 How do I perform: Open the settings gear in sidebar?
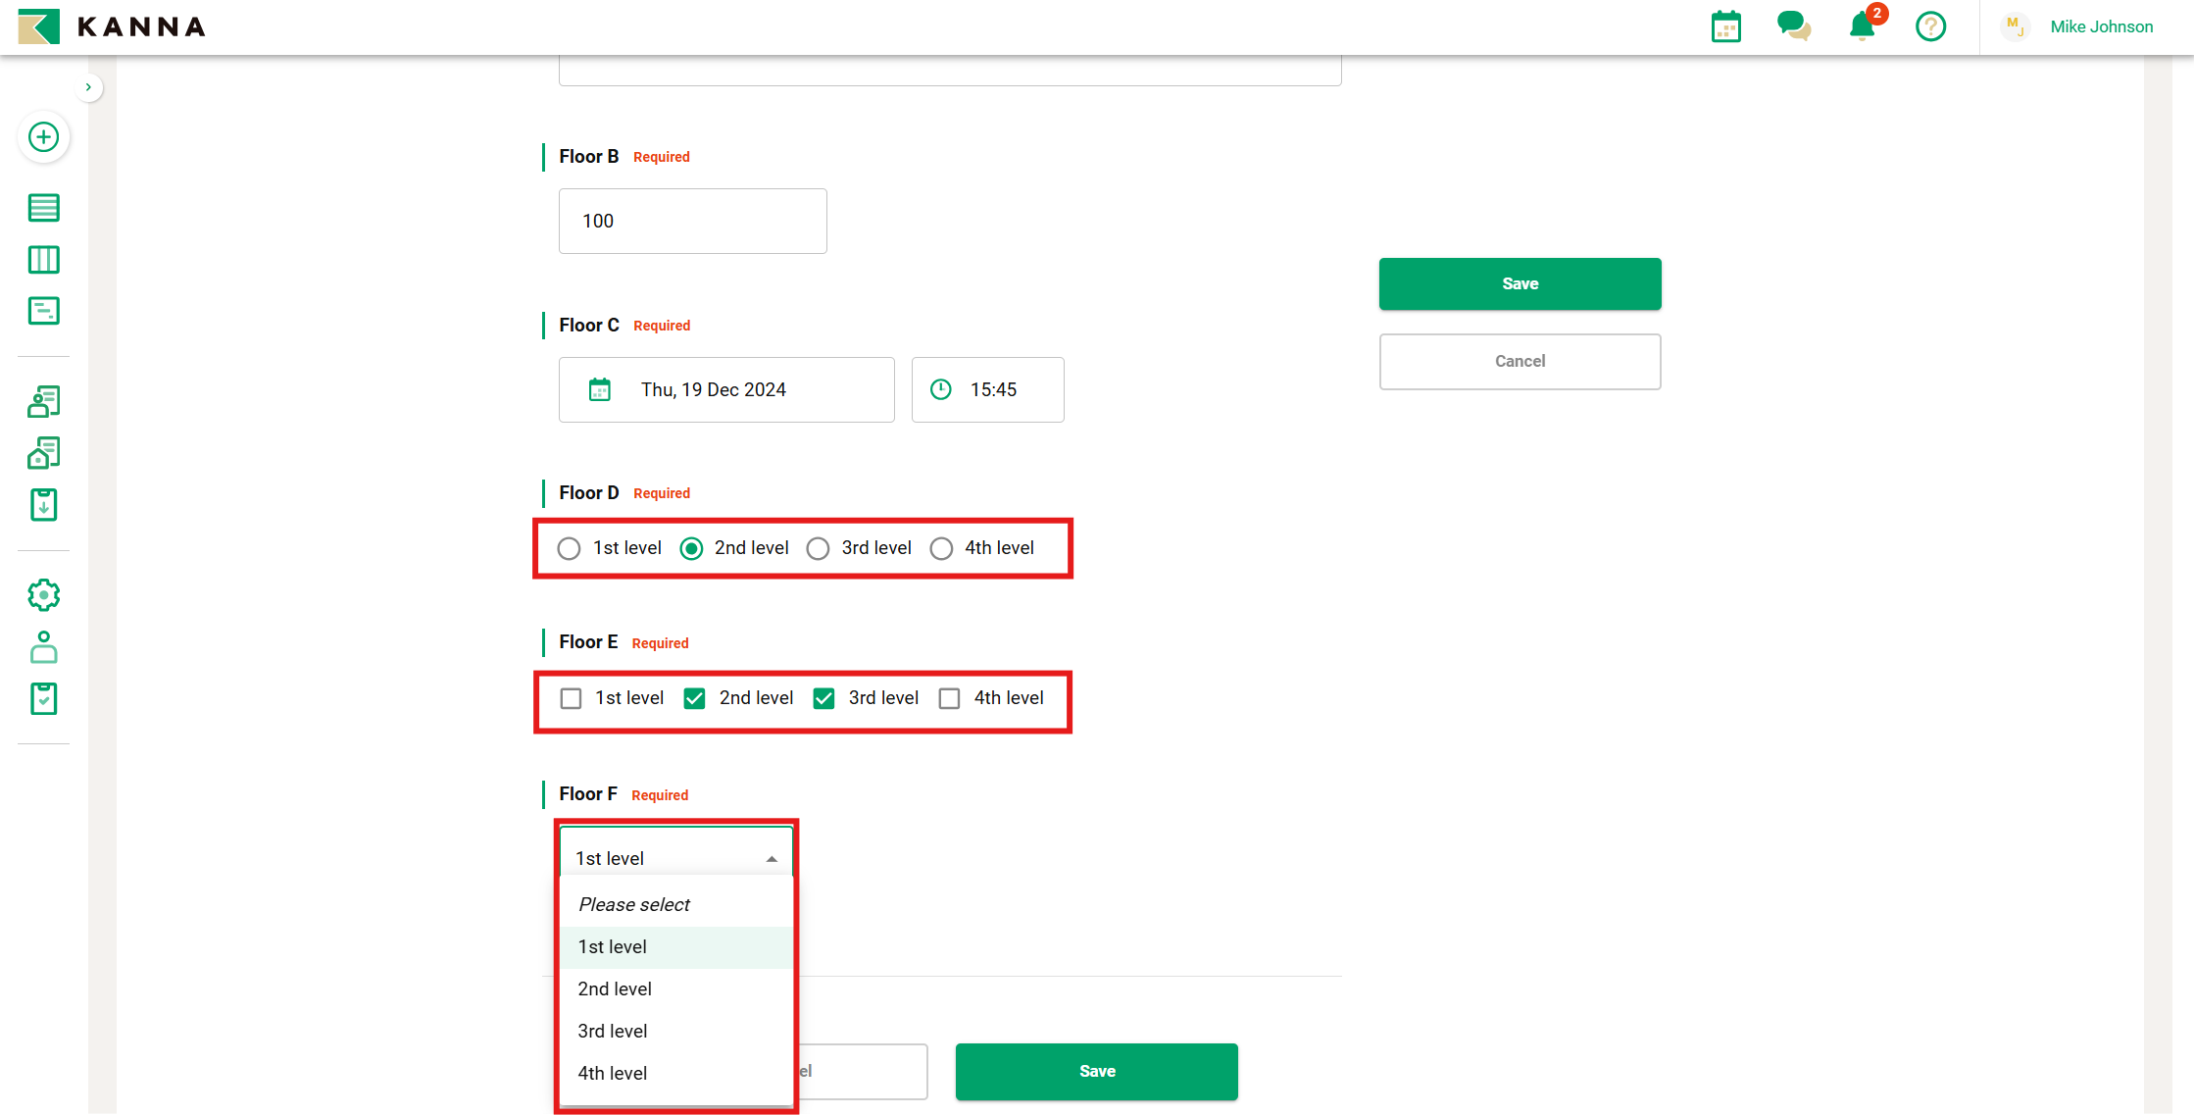pos(43,595)
